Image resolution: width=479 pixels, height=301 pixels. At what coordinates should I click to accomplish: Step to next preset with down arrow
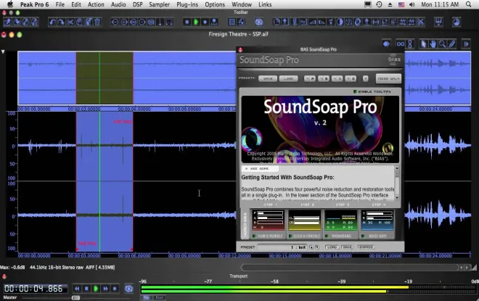click(x=317, y=247)
